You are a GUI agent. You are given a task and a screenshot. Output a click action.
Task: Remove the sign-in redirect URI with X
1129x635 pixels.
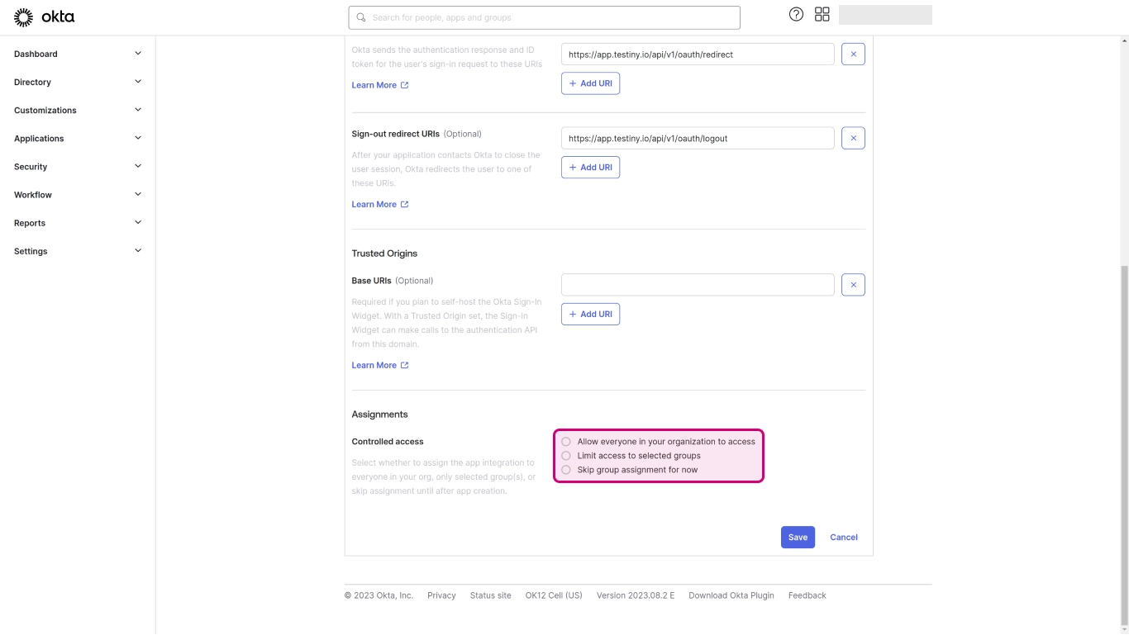click(x=853, y=54)
